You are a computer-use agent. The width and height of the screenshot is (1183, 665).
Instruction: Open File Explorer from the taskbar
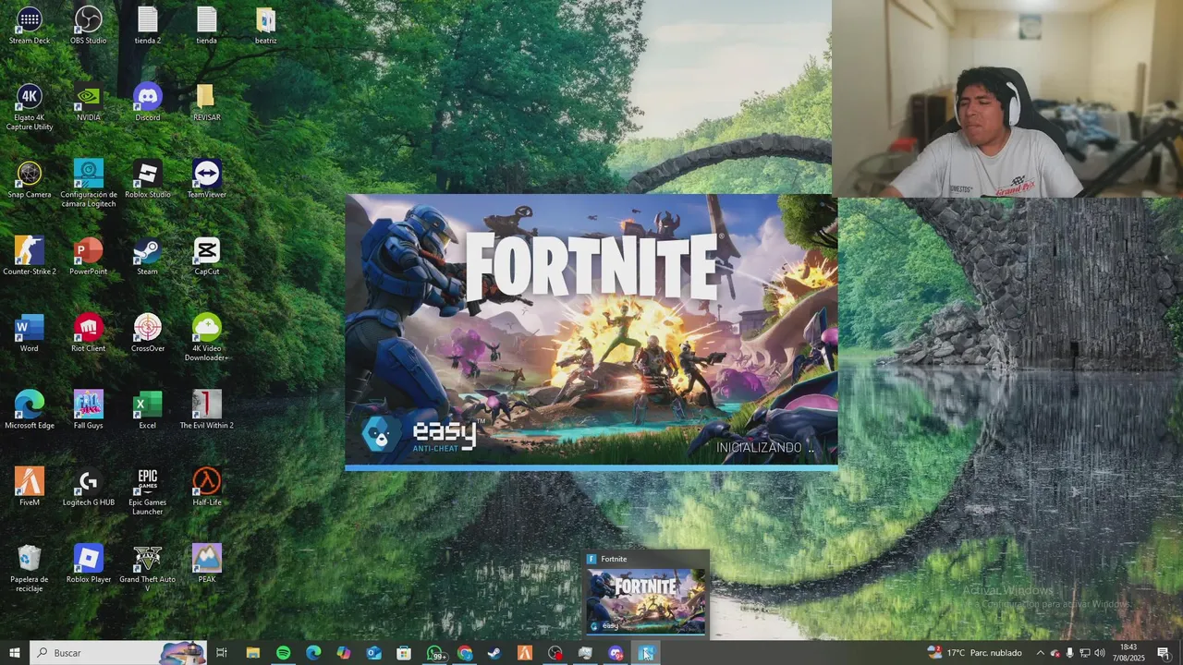pyautogui.click(x=252, y=652)
